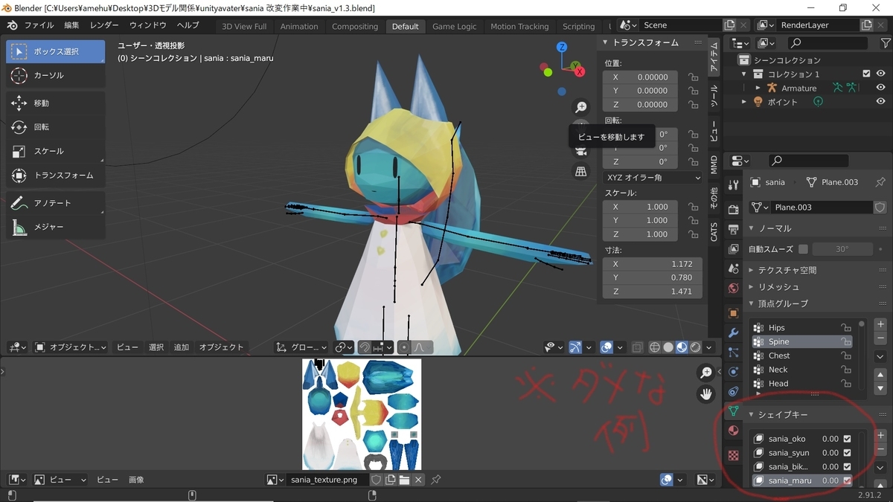
Task: Open the Object Data (green triangle) tab
Action: click(x=733, y=411)
